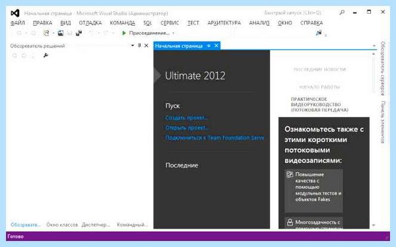
Task: Open the Solution Explorer window position dropdown
Action: (133, 46)
